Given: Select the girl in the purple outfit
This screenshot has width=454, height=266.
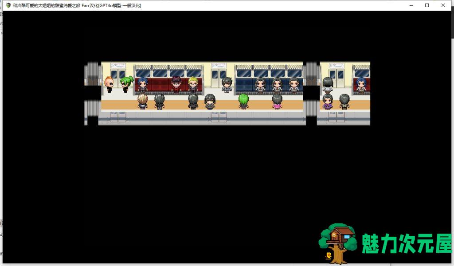Looking at the screenshot, I should coord(328,102).
